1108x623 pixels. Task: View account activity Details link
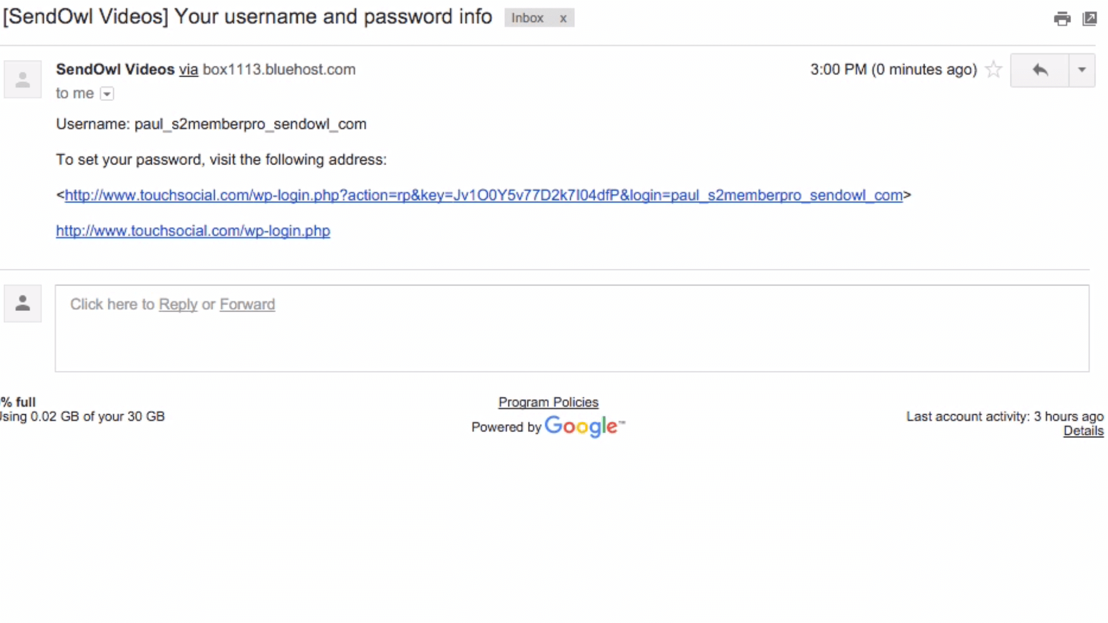click(1083, 431)
